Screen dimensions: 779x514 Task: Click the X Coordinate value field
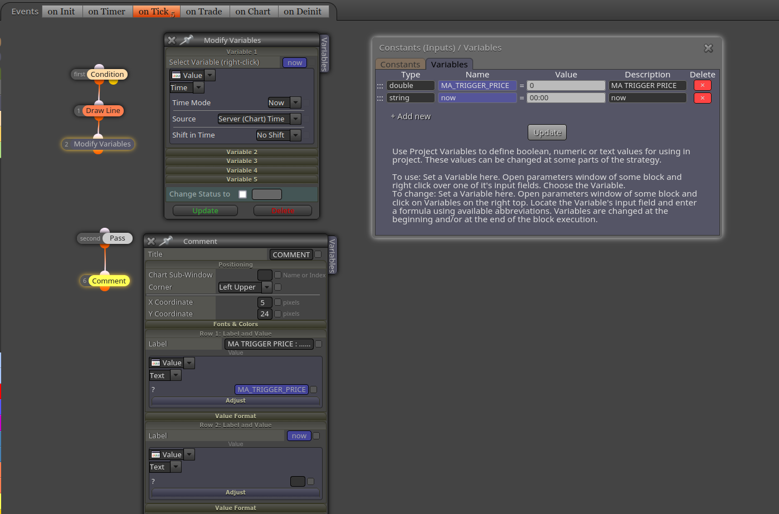click(265, 302)
